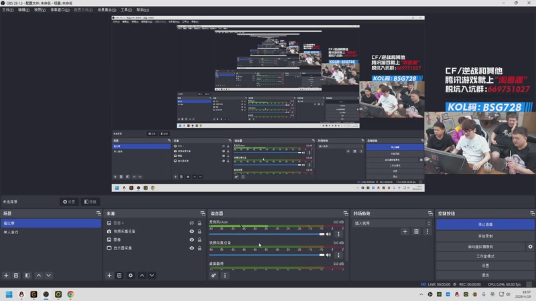The image size is (536, 301).
Task: Pop out the 场景 dock panel
Action: [98, 213]
